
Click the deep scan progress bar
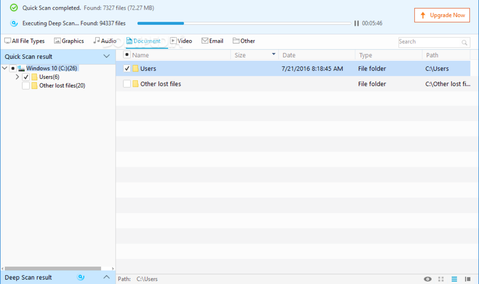244,23
